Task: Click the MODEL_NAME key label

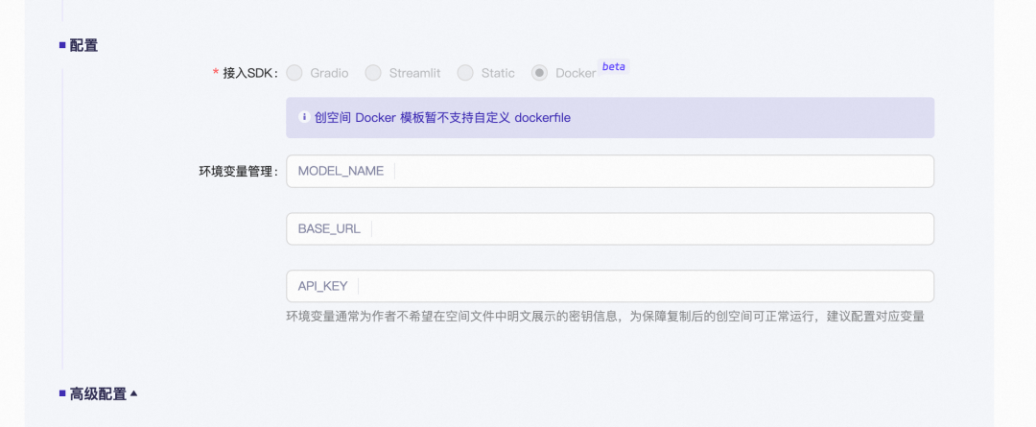Action: click(x=341, y=172)
